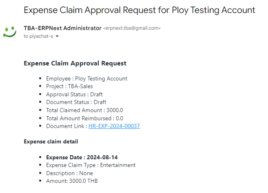
Task: Click the Expense Claim Type : Entertainment line
Action: 91,165
